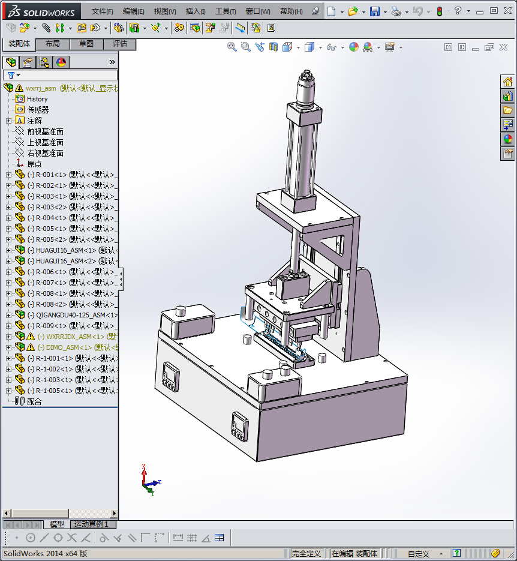This screenshot has height=561, width=517.
Task: Switch to the 草图 tab
Action: (x=86, y=44)
